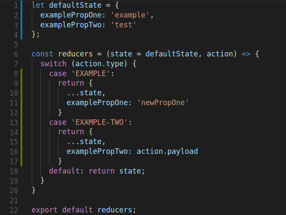Click line number 1 in the gutter

tap(16, 6)
